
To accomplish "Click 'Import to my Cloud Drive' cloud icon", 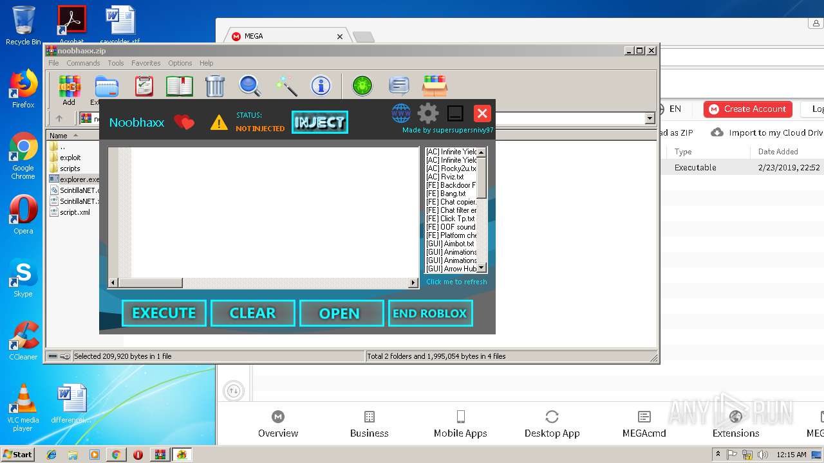I will pos(717,132).
